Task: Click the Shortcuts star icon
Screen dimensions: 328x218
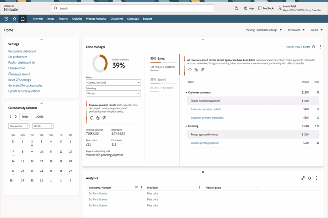Action: coord(14,19)
